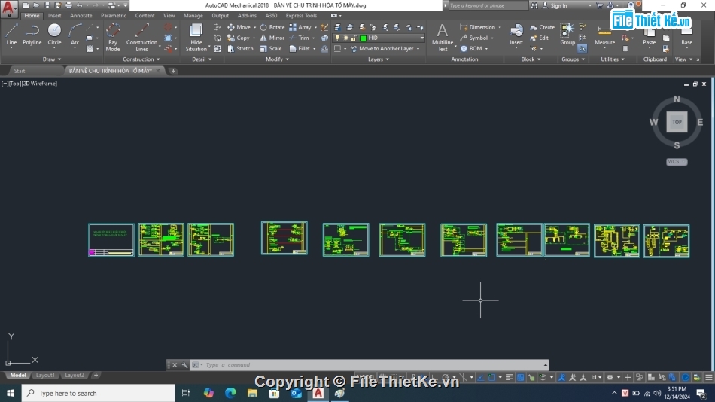Switch to the Layout1 tab
The image size is (715, 402).
45,375
